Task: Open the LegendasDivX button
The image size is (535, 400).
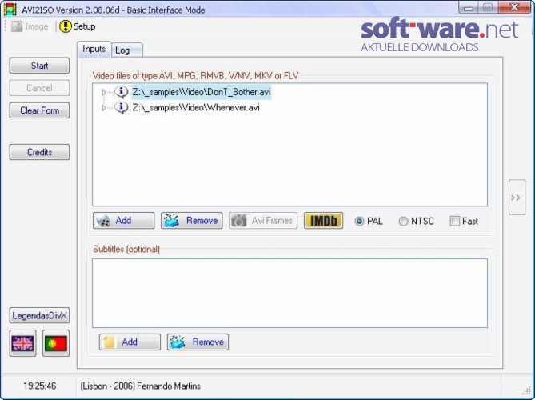Action: pos(39,315)
